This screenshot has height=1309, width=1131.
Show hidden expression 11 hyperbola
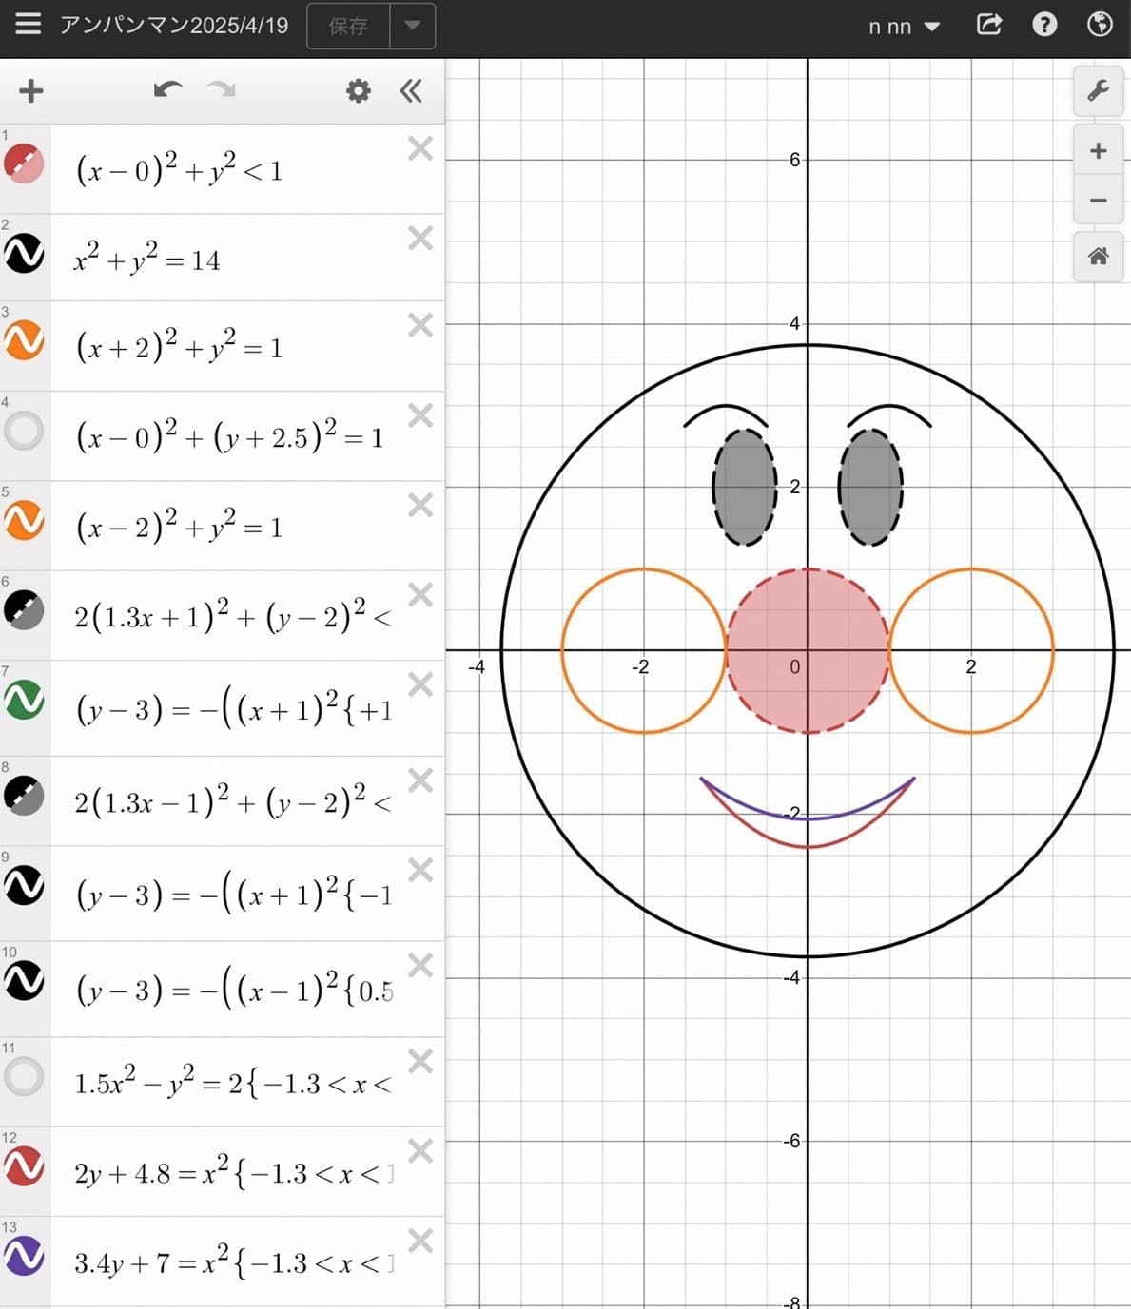(25, 1077)
